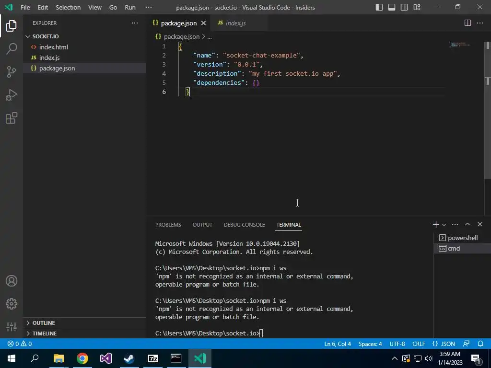Screen dimensions: 491x368
Task: Click Ln 6, Col 4 in status bar
Action: (x=338, y=344)
